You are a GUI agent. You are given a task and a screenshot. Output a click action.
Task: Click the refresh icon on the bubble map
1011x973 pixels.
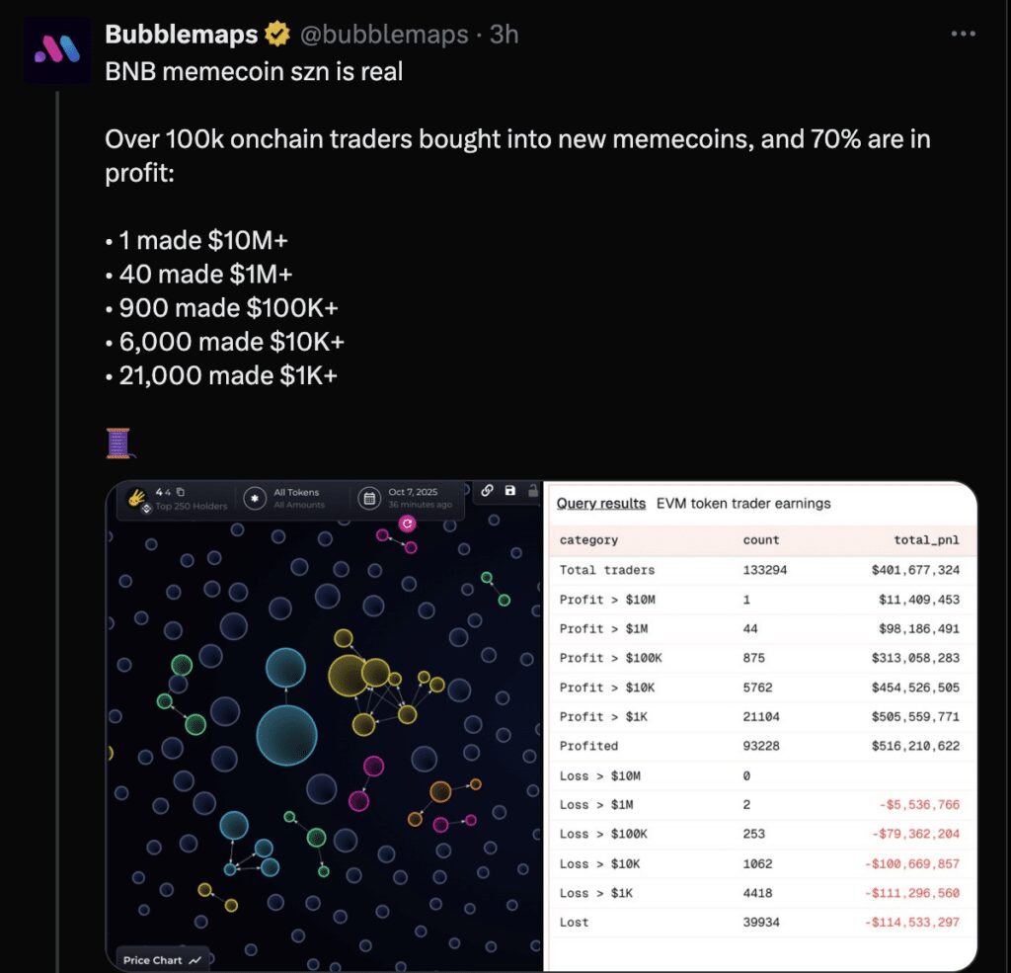point(409,522)
